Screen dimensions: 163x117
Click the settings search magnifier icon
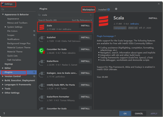[x=3, y=9]
